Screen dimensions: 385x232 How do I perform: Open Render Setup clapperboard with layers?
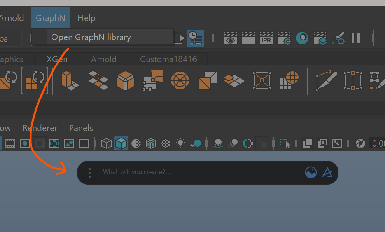pos(320,38)
